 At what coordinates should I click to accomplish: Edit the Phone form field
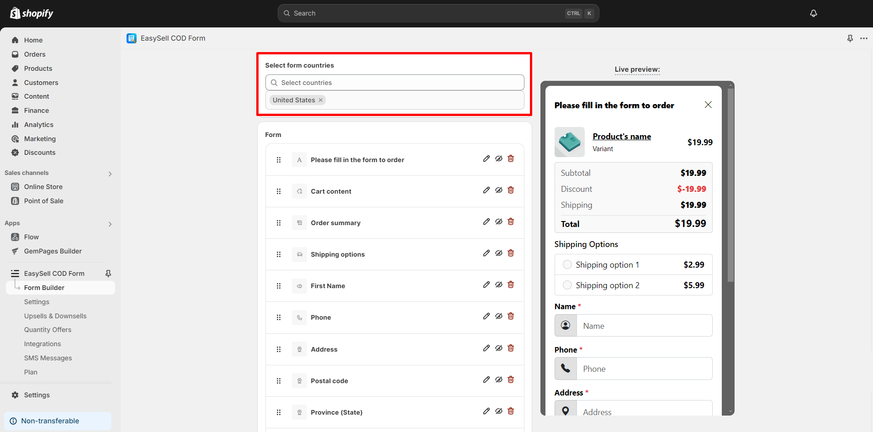click(486, 316)
